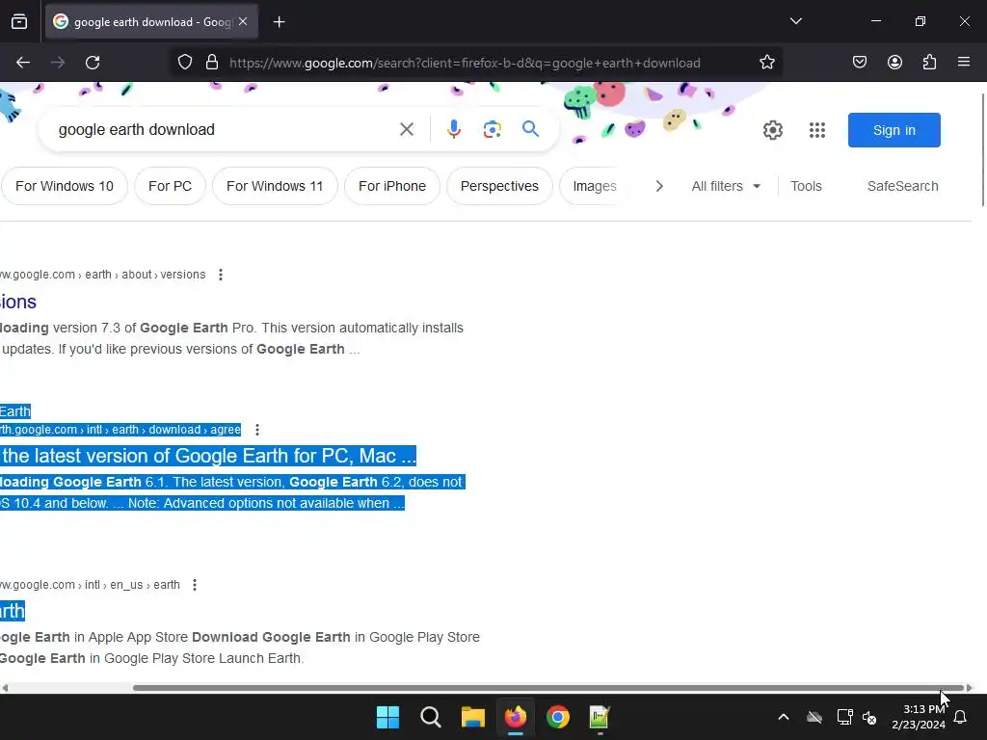Open three-dot menu for earth about versions result
This screenshot has height=740, width=987.
221,275
